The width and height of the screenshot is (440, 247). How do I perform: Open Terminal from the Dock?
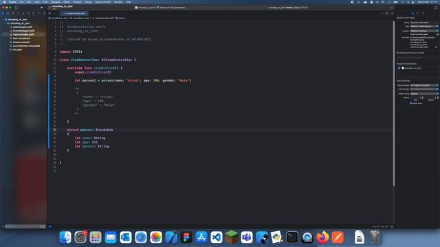292,237
